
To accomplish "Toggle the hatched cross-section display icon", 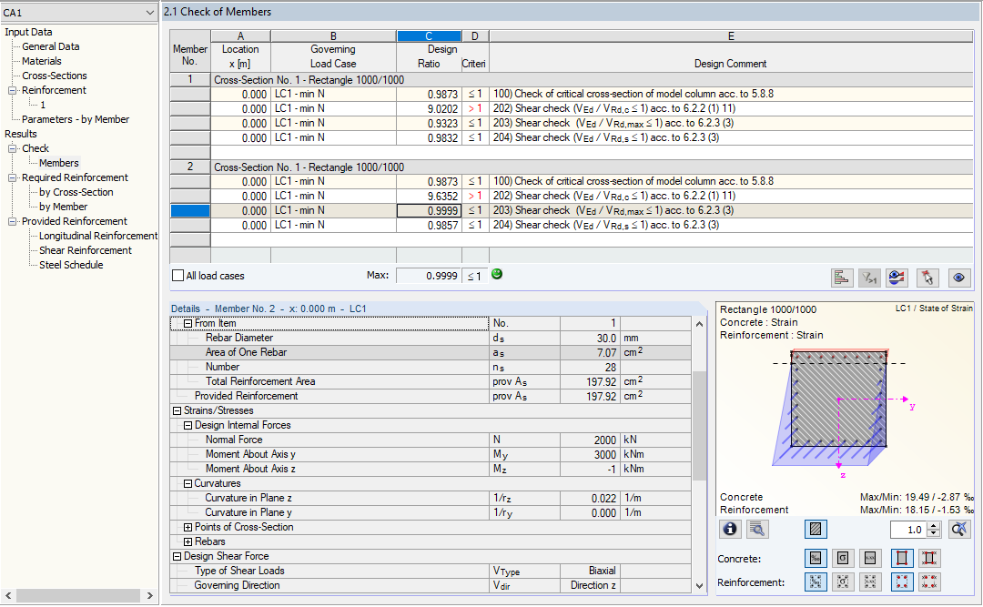I will tap(816, 530).
